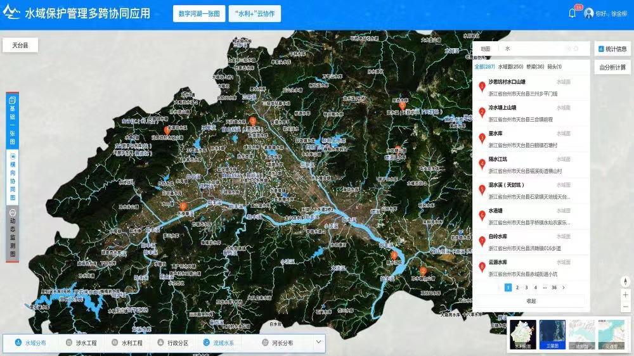634x356 pixels.
Task: Zoom in with the plus button
Action: (625, 295)
